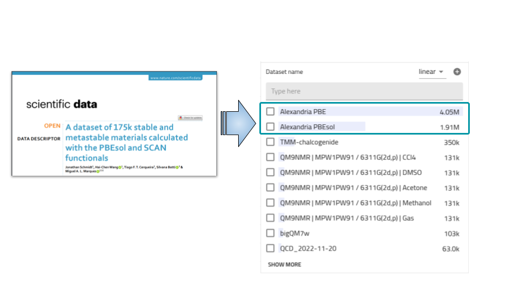Select the QM9NMR Methanol dataset checkbox

coord(270,203)
